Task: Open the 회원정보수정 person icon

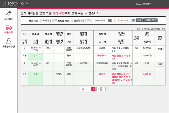Action: 9,41
